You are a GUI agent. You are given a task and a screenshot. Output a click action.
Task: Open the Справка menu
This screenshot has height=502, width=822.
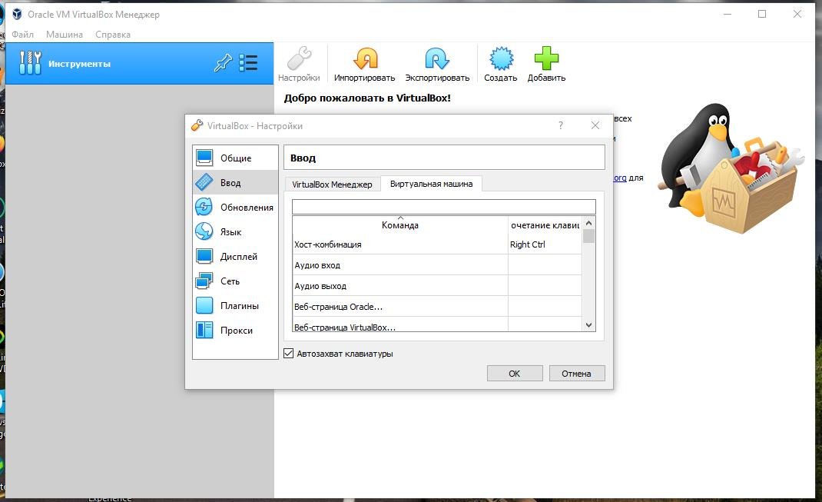113,35
